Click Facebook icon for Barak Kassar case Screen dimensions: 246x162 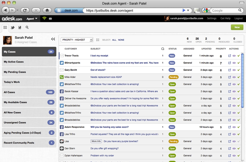point(62,91)
